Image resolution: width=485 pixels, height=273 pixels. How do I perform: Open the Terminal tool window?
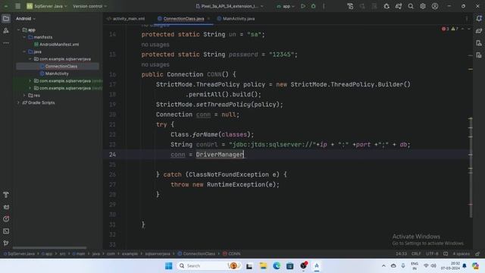6,231
